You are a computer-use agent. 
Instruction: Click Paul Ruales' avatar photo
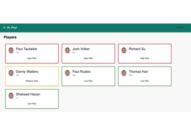pyautogui.click(x=68, y=73)
